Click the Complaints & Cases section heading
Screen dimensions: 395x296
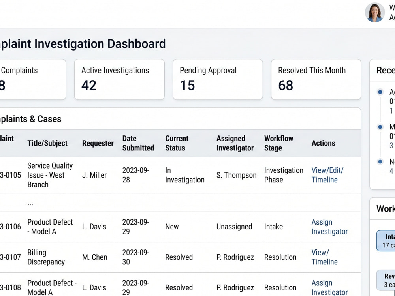(30, 119)
